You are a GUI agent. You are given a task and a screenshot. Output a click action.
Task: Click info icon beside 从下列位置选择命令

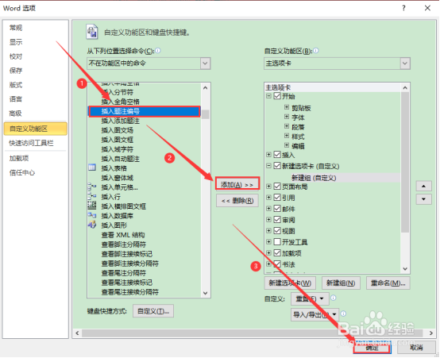click(x=158, y=51)
